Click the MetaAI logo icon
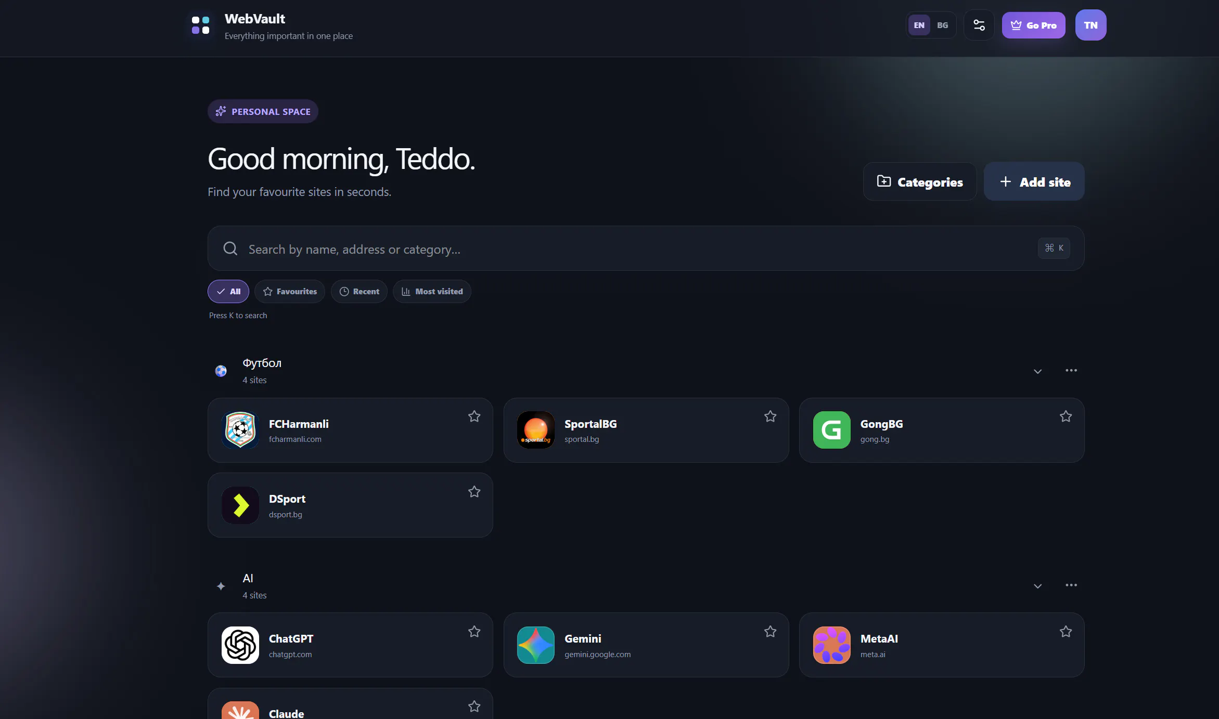Viewport: 1219px width, 719px height. [832, 645]
